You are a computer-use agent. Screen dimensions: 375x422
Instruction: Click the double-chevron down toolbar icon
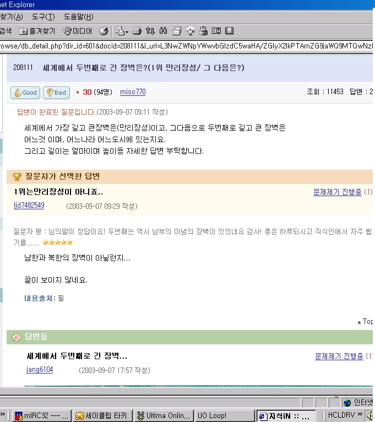pos(229,31)
